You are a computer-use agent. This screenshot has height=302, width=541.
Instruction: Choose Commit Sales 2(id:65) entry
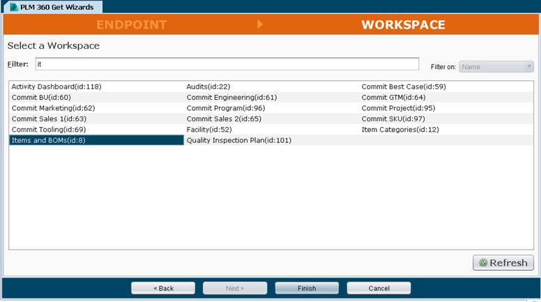(224, 119)
